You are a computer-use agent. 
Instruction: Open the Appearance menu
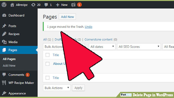(x=17, y=93)
